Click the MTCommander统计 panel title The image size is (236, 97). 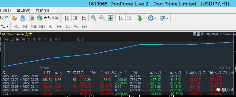coord(17,34)
